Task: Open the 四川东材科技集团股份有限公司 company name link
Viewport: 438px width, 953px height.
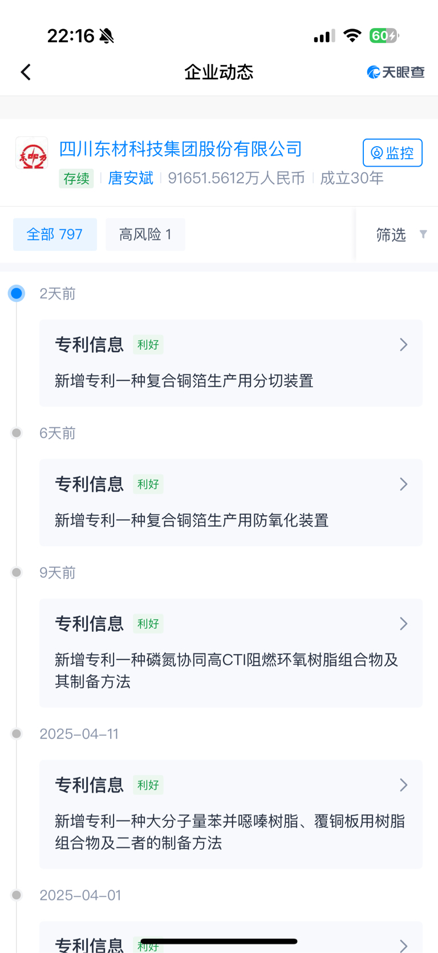Action: pyautogui.click(x=180, y=149)
